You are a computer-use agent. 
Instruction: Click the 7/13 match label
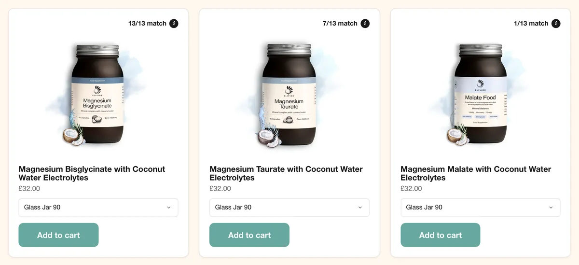(340, 23)
